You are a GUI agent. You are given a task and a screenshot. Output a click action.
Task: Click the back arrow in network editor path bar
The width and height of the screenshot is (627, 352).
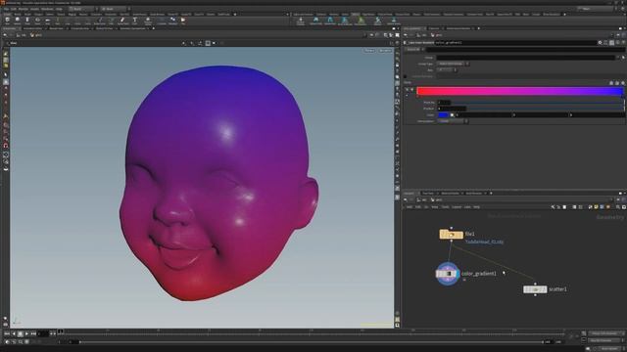406,199
